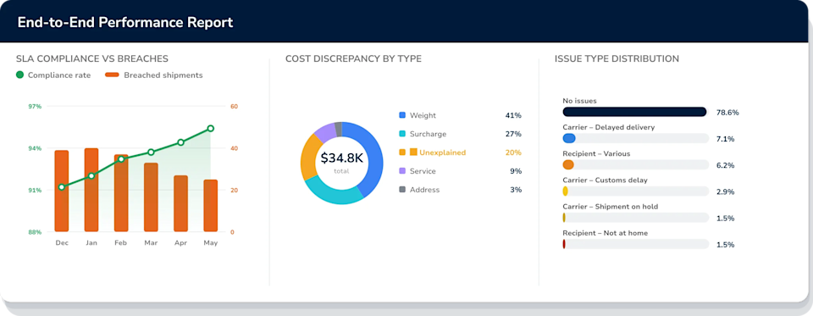
Task: Click the SLA Compliance vs Breaches heading
Action: 91,58
